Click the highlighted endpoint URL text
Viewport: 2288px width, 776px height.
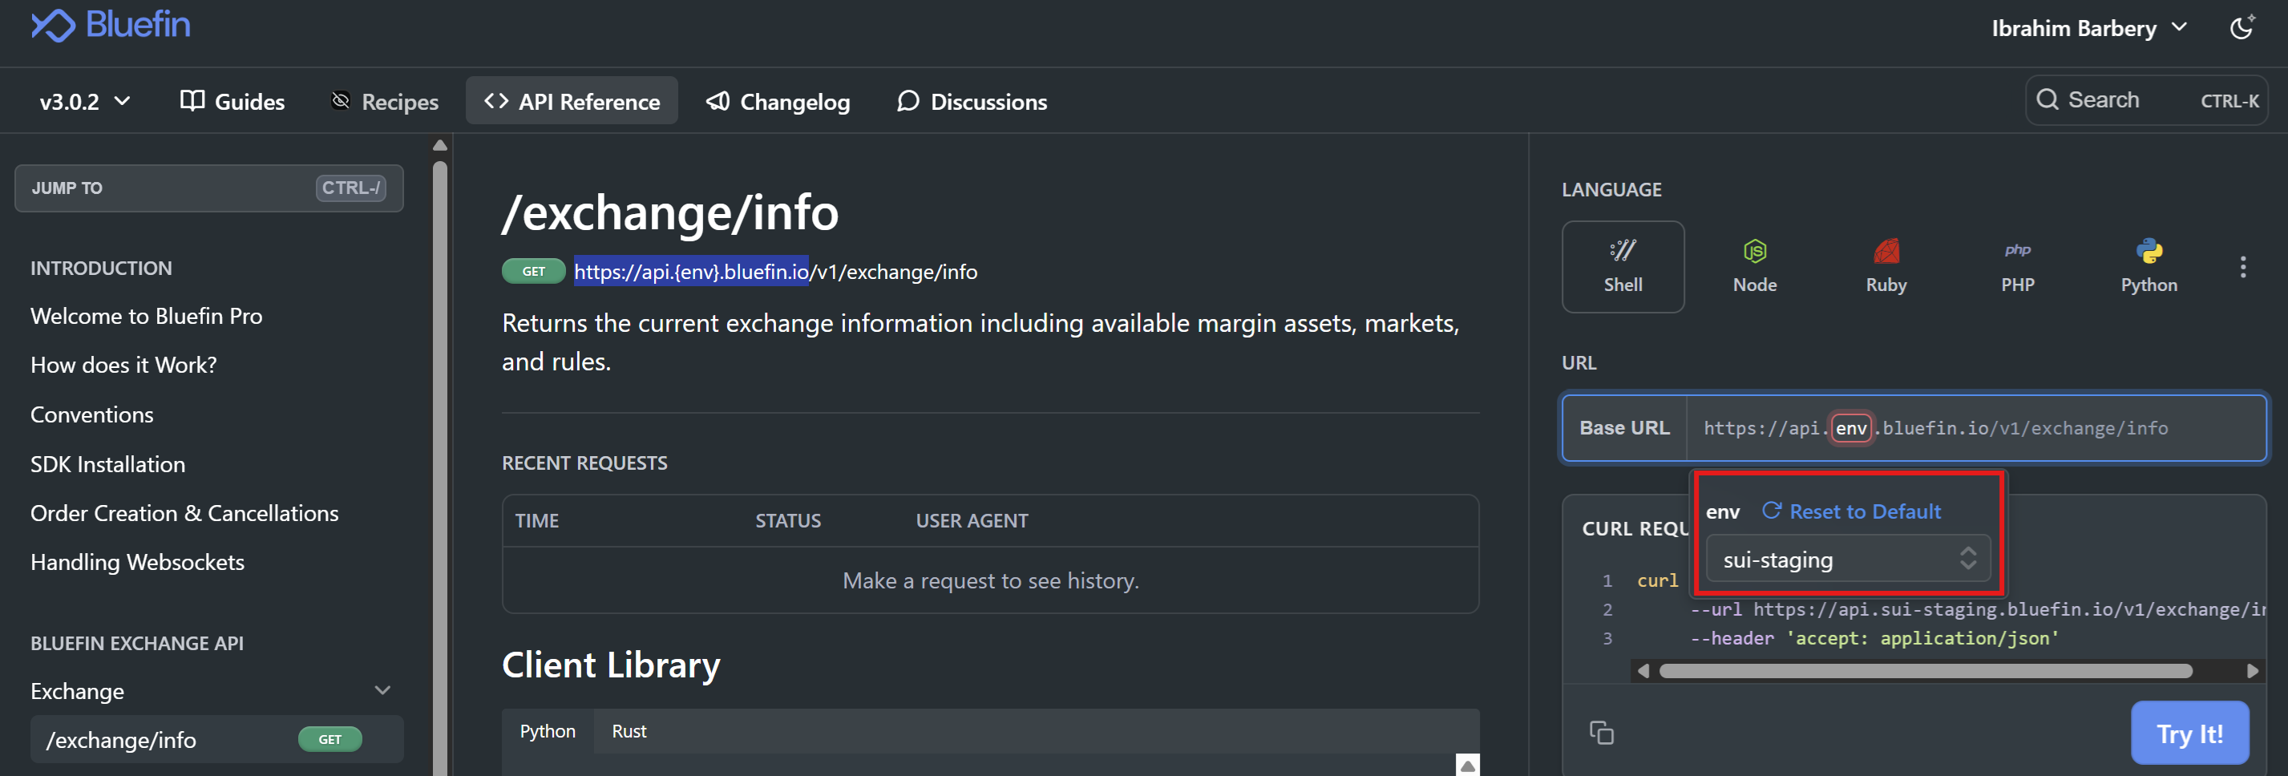[x=691, y=271]
